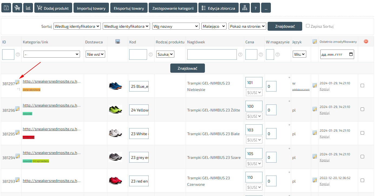The height and width of the screenshot is (196, 376).
Task: Expand the Wg nazwy sort dropdown
Action: [176, 26]
